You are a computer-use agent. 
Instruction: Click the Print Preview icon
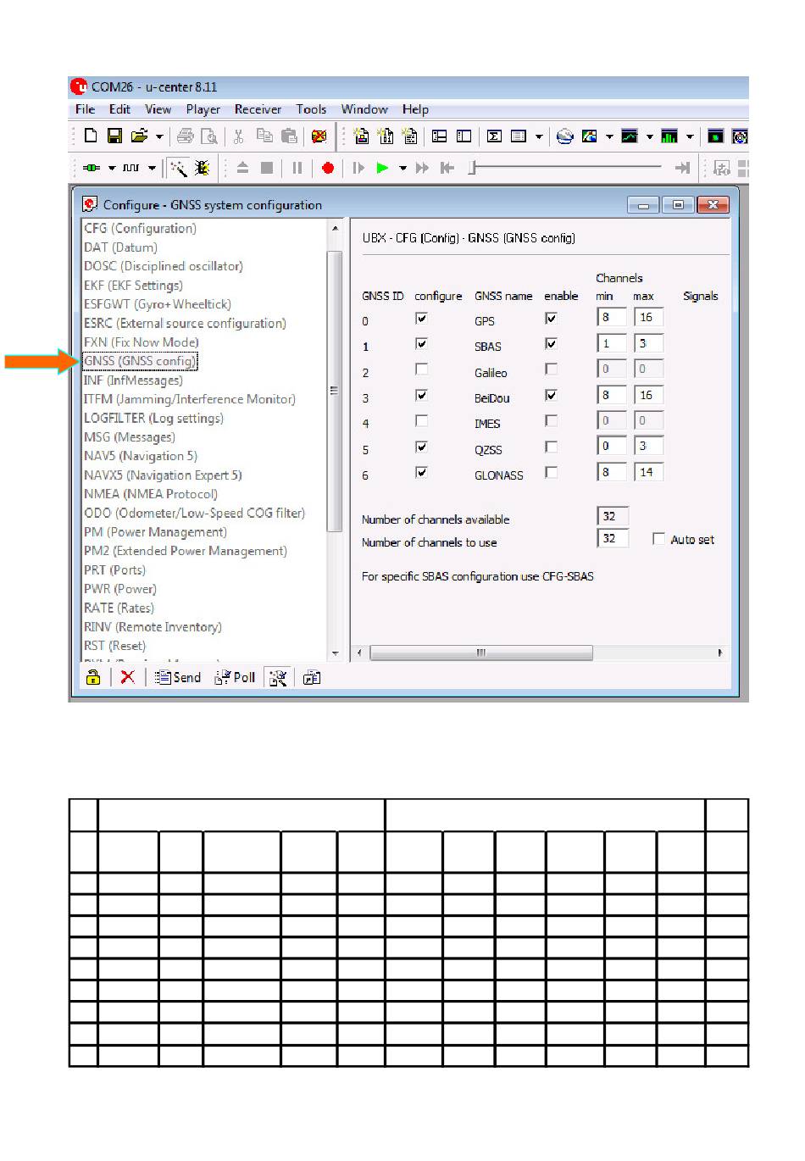click(x=208, y=136)
